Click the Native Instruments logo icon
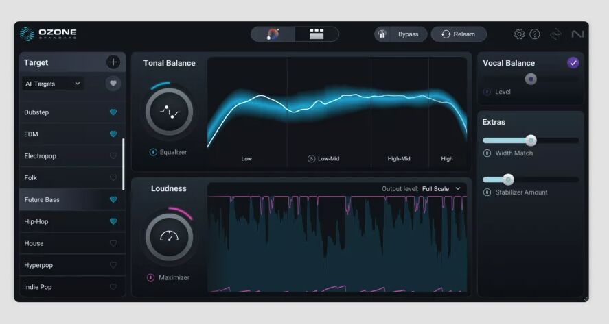The image size is (609, 324). [577, 34]
